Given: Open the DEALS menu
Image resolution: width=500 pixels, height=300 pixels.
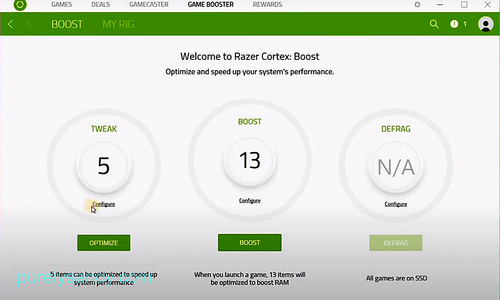Looking at the screenshot, I should pyautogui.click(x=100, y=5).
